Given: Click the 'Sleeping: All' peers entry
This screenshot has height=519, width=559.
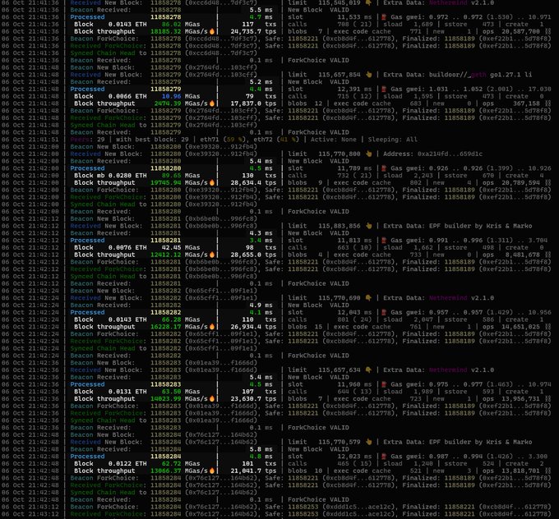Looking at the screenshot, I should [x=392, y=140].
